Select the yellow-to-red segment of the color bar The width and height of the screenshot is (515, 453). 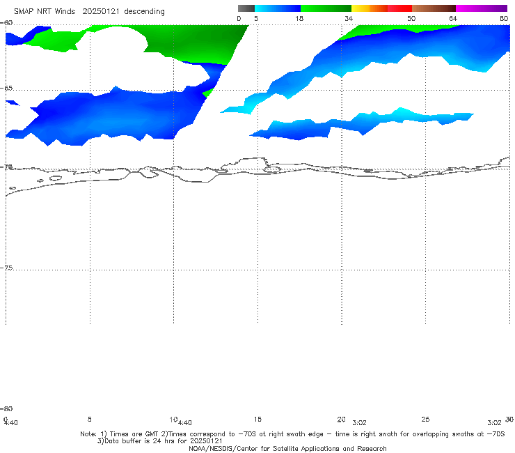381,8
